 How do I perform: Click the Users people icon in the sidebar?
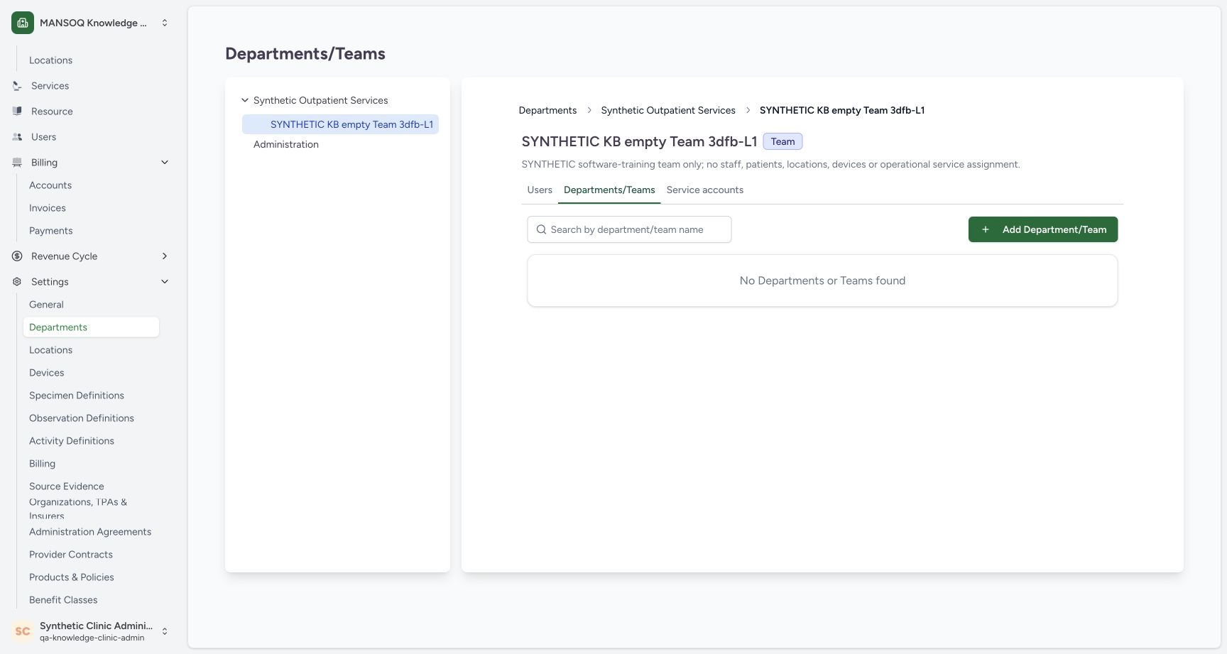point(17,137)
